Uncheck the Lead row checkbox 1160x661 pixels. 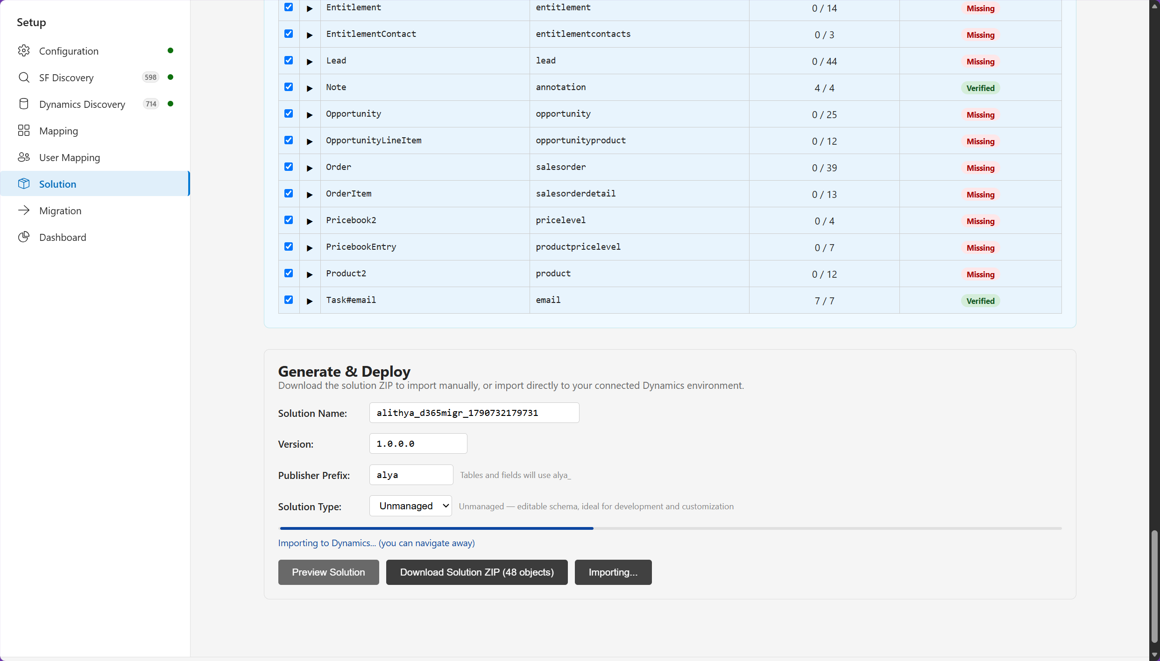[x=289, y=60]
